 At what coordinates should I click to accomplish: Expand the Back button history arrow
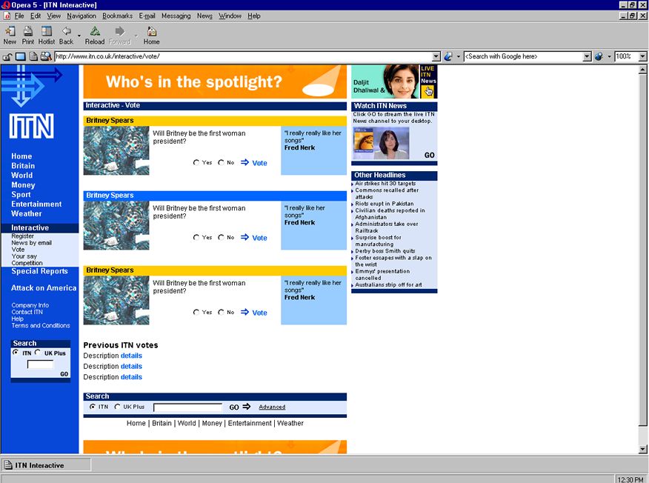coord(79,36)
